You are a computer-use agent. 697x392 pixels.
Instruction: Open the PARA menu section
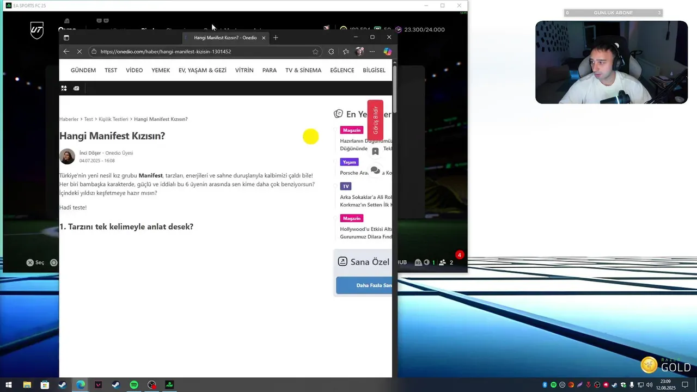[x=270, y=70]
